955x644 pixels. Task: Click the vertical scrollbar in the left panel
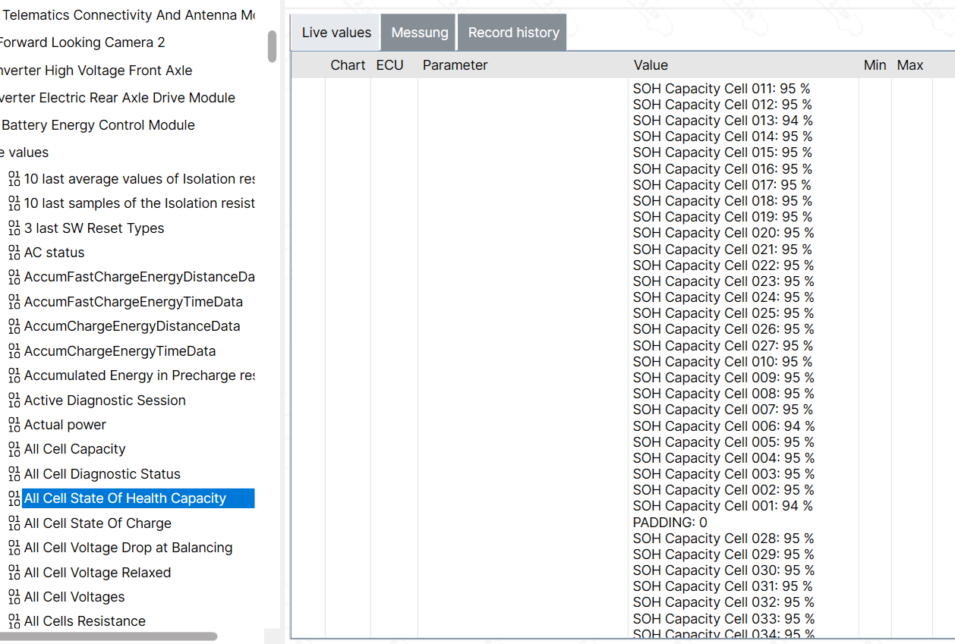click(x=273, y=46)
